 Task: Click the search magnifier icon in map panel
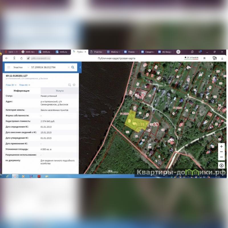[x=73, y=67]
